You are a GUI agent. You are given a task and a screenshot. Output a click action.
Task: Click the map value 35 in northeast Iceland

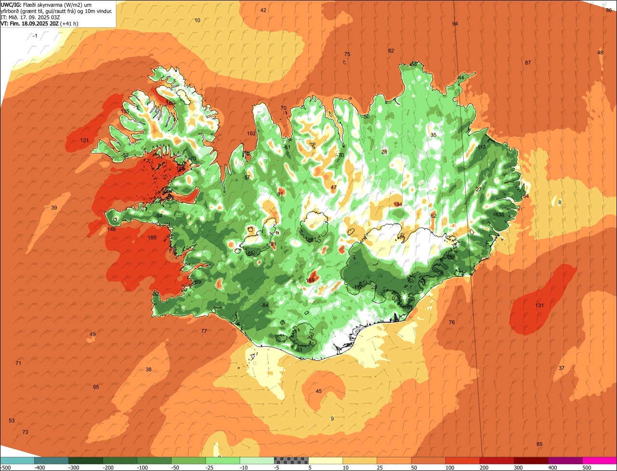(x=433, y=135)
